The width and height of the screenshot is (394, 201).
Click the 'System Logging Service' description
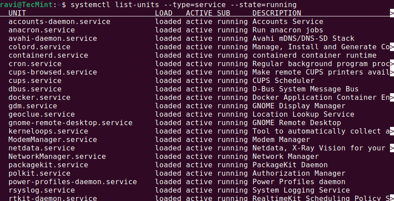pos(301,190)
